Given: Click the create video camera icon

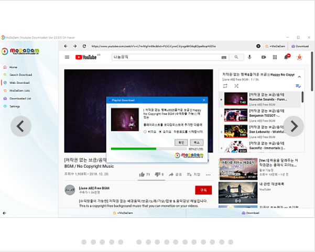Looking at the screenshot, I should [264, 57].
